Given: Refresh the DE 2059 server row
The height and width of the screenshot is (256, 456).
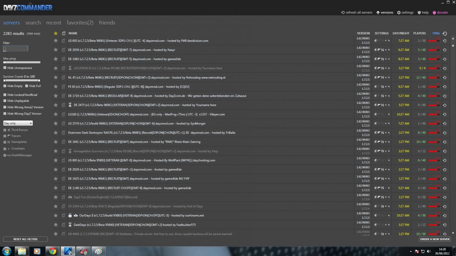Looking at the screenshot, I should click(445, 50).
